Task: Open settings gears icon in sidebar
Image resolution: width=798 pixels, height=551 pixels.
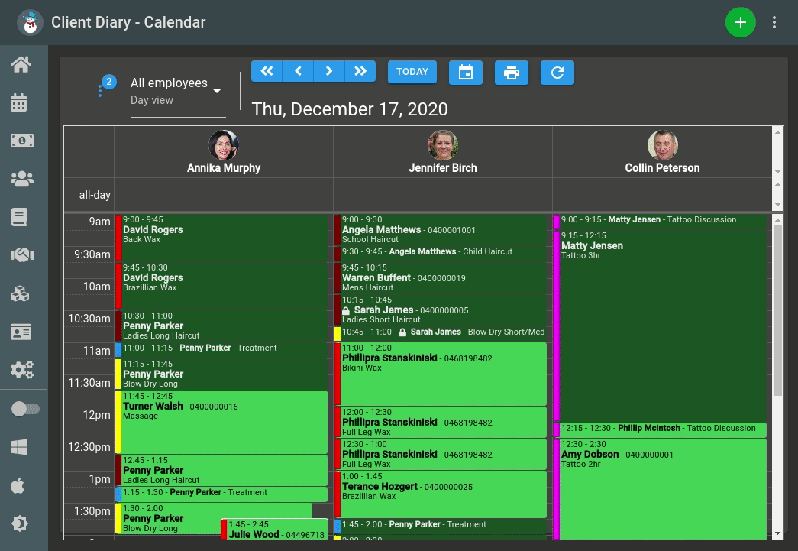Action: (22, 370)
